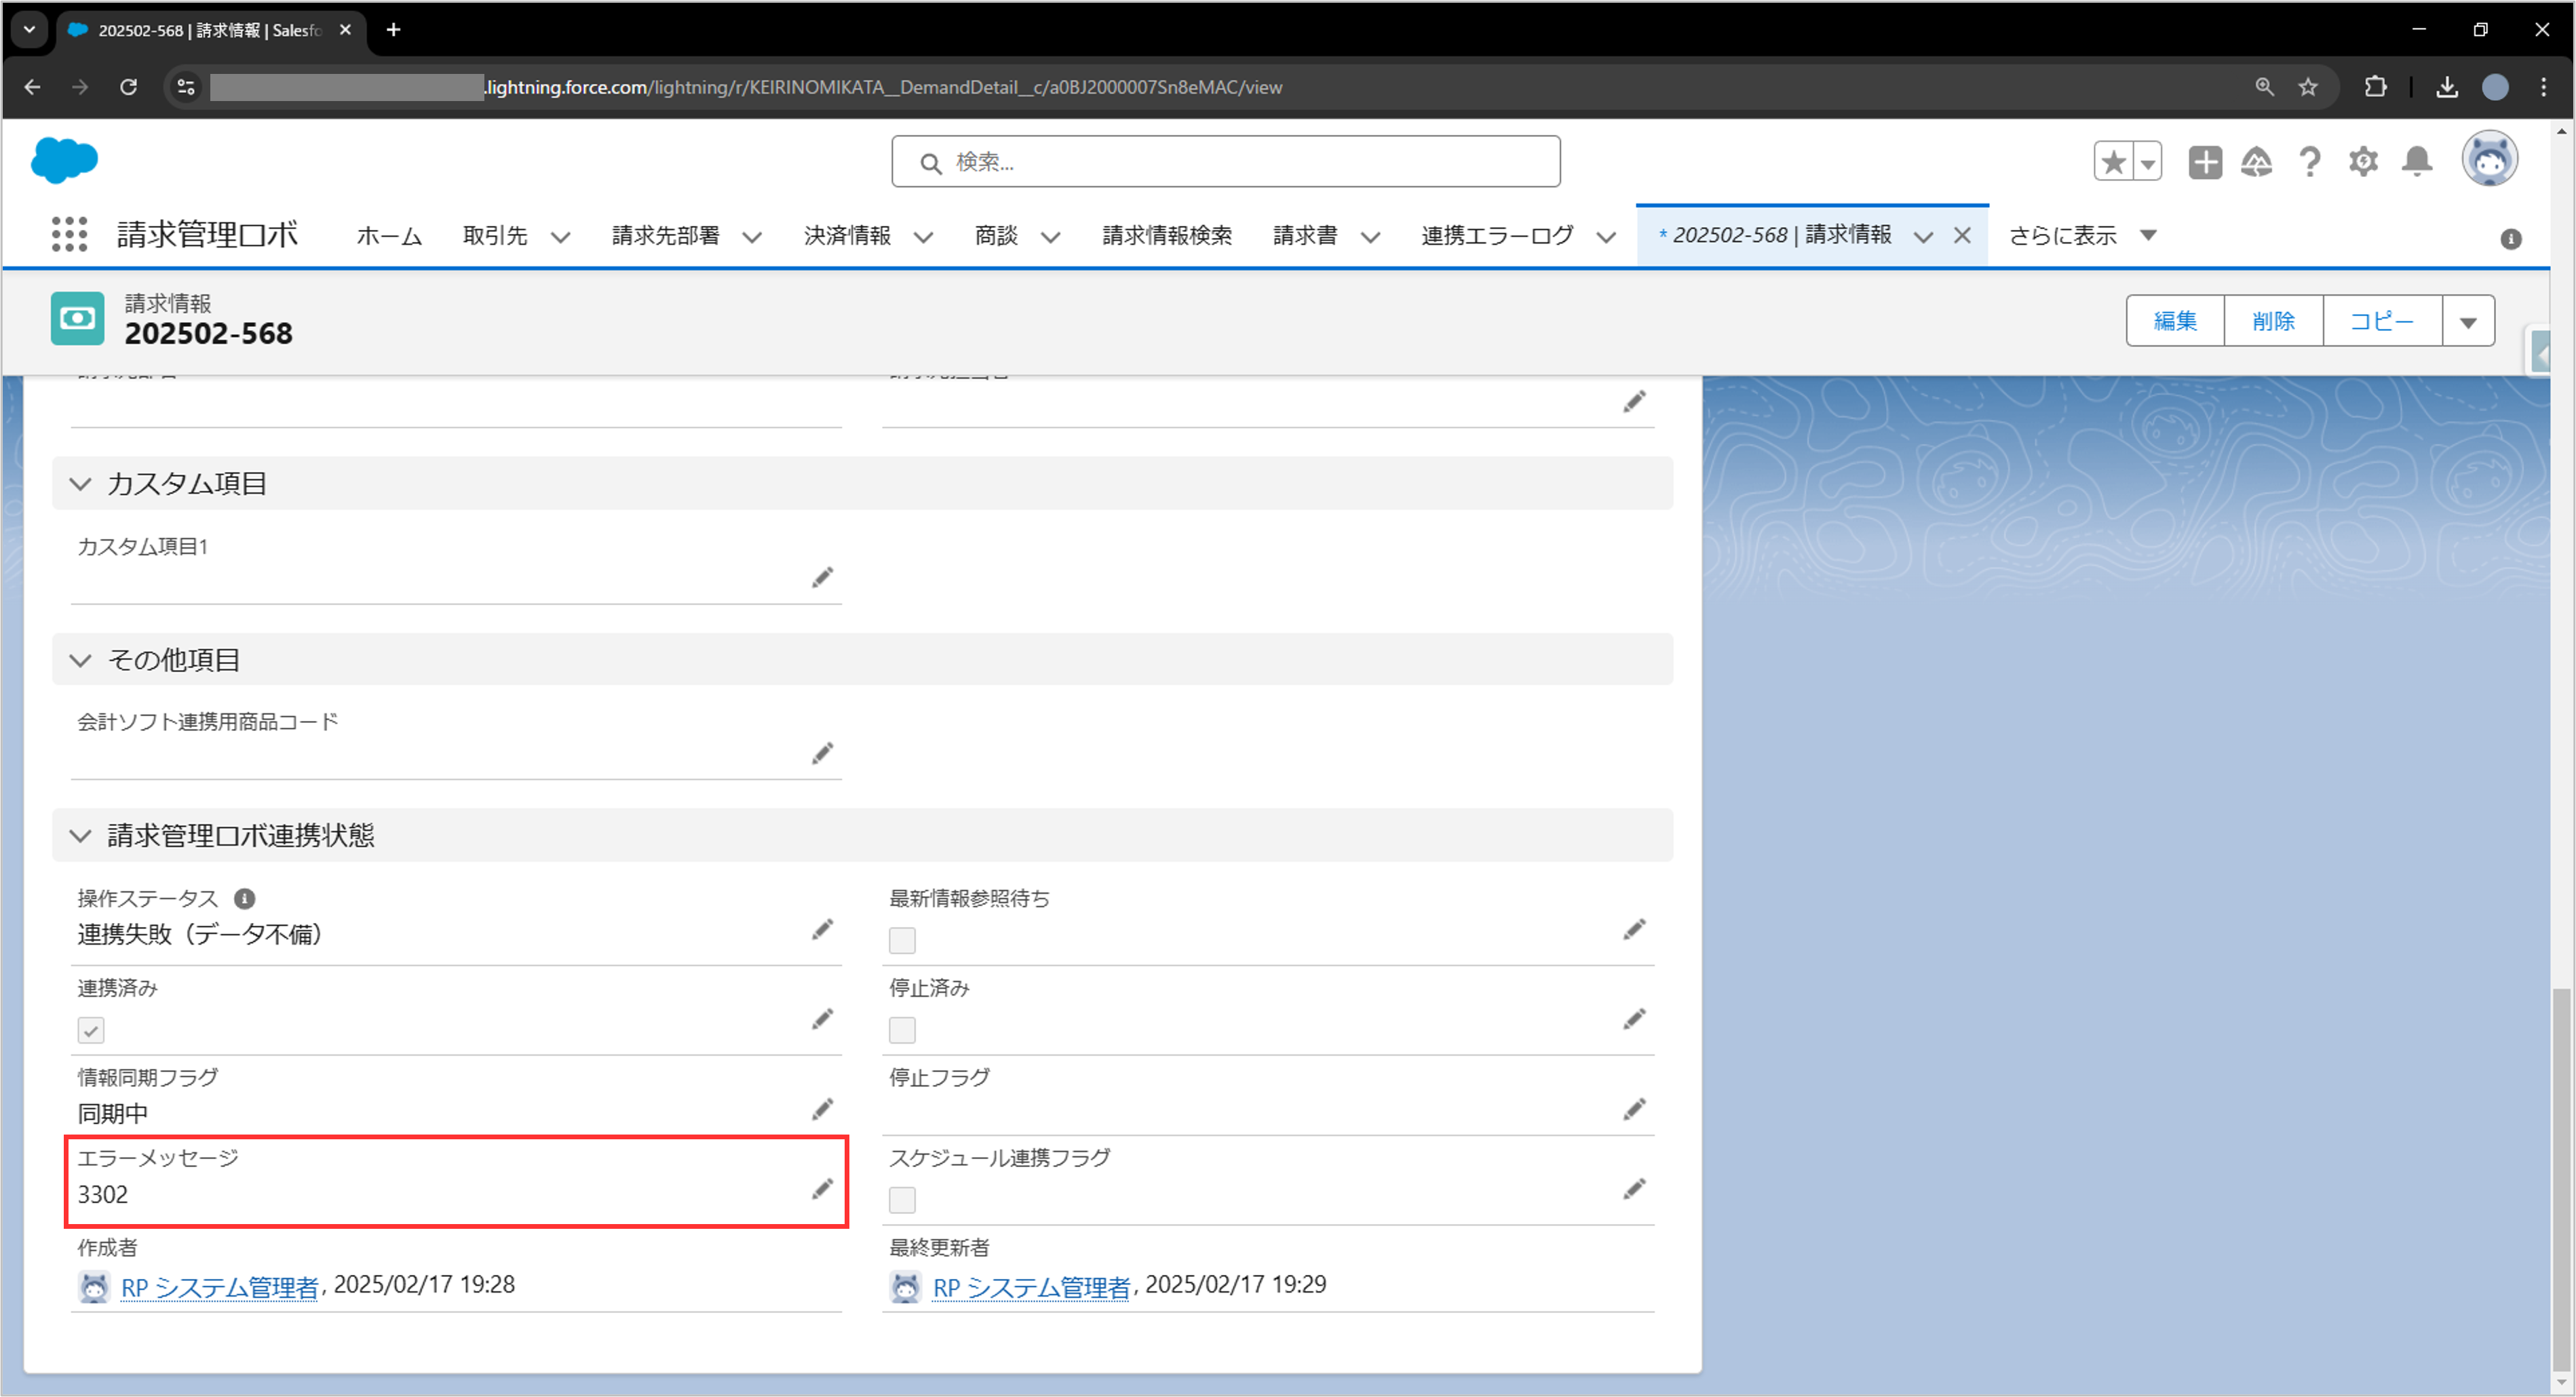Open the Salesforce help question mark
This screenshot has width=2576, height=1397.
tap(2310, 161)
